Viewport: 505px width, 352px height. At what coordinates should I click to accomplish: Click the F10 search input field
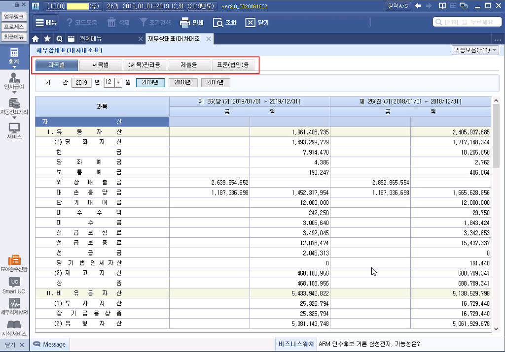point(467,23)
